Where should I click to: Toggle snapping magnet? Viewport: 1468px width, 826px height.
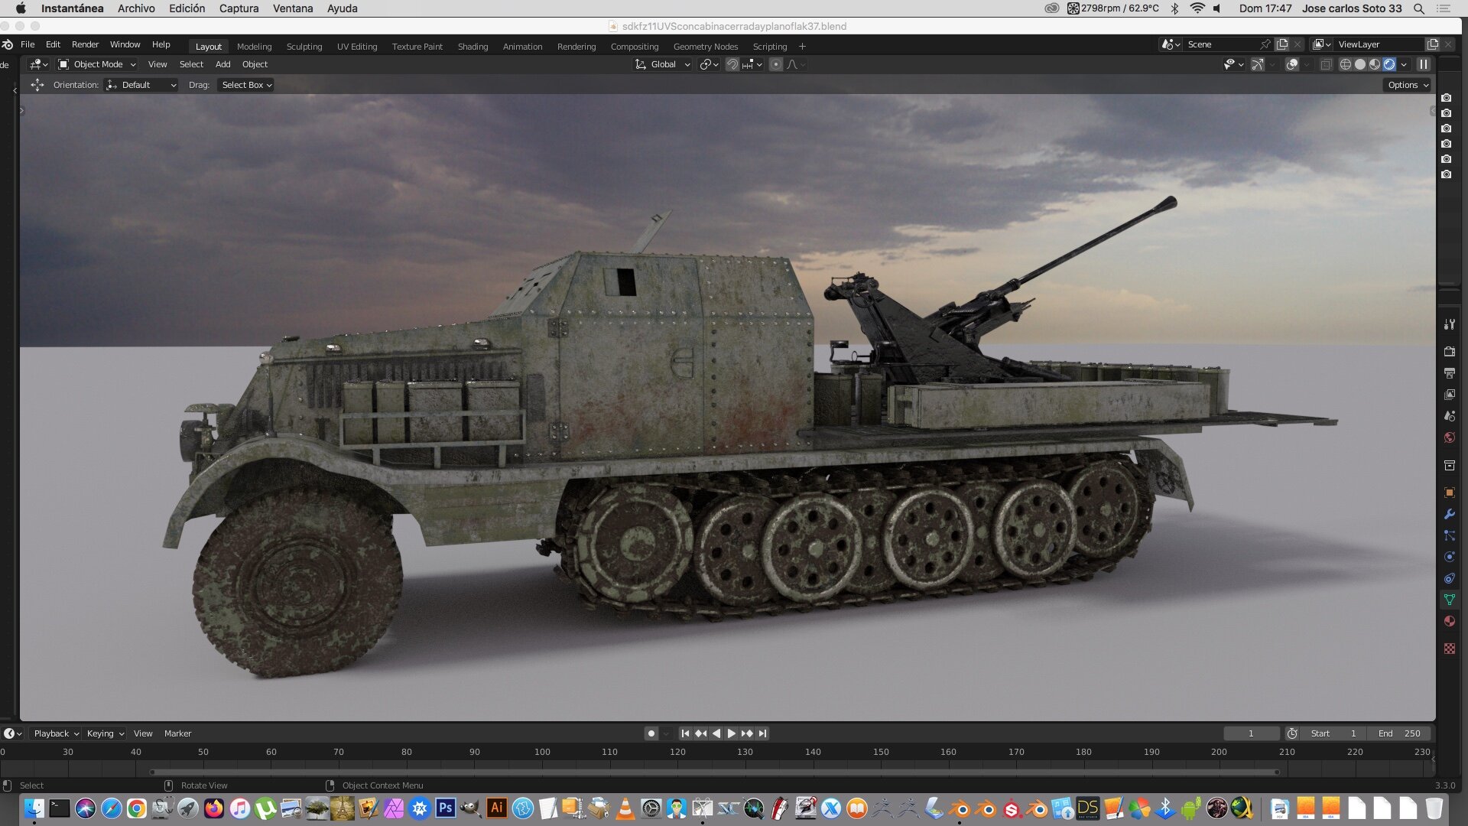tap(732, 64)
